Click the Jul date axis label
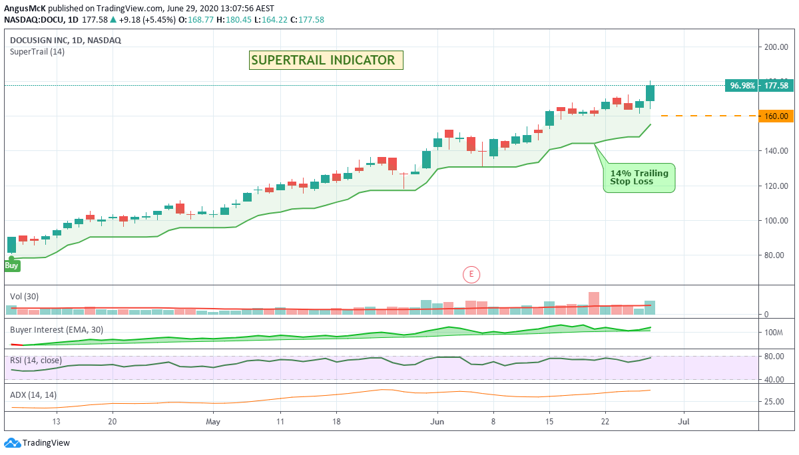 click(682, 421)
